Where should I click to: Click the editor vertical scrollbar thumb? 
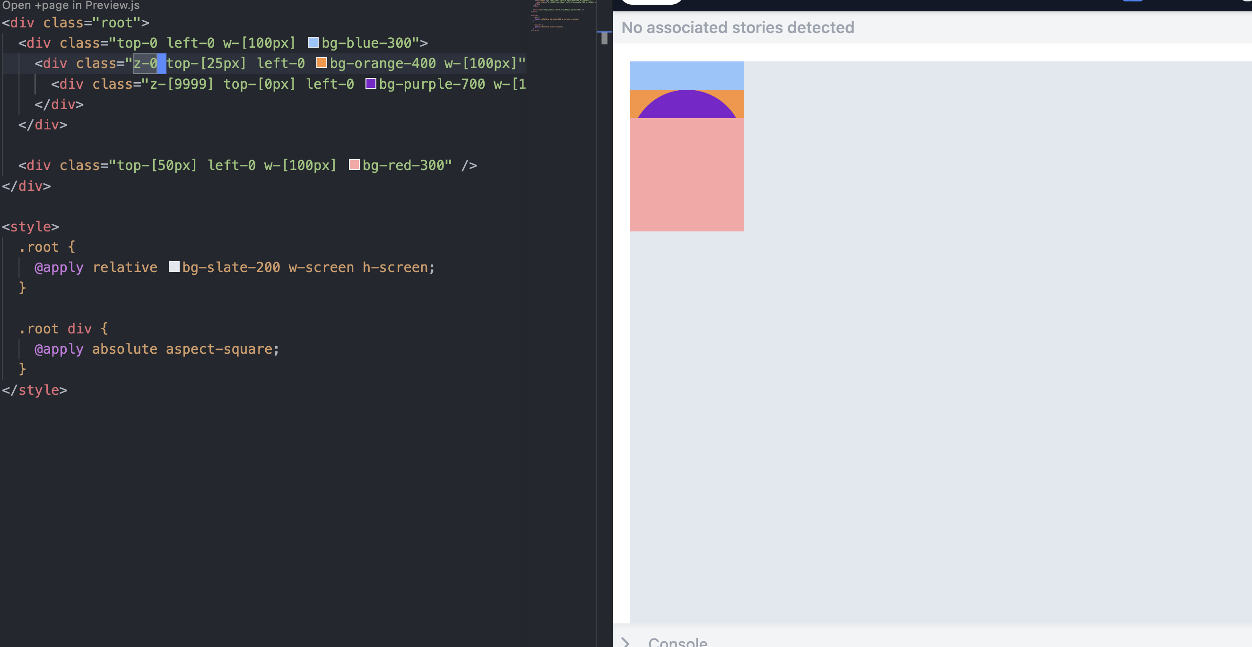pyautogui.click(x=604, y=38)
